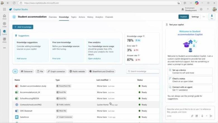Open browser extensions icon
Viewport: 218px width, 123px height.
[x=185, y=3]
